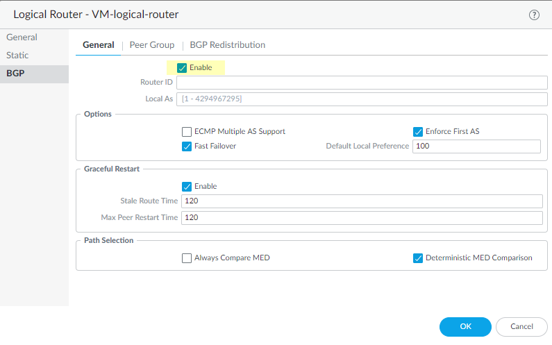This screenshot has width=552, height=345.
Task: Click the Default Local Preference field
Action: pyautogui.click(x=476, y=146)
